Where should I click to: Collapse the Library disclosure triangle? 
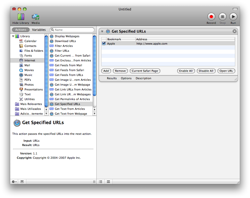click(13, 36)
